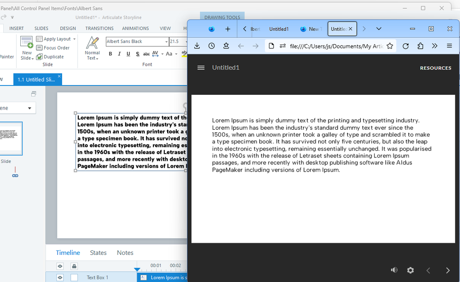Open the browser Downloads icon

coord(197,46)
